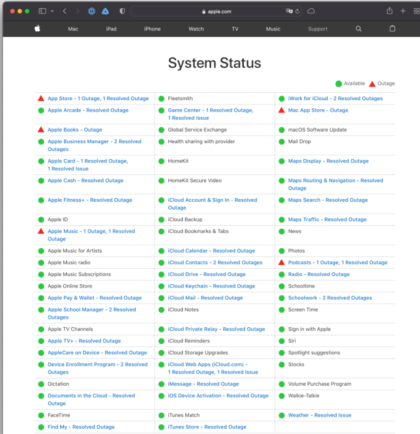Click the green dot beside FaceTime
This screenshot has width=420, height=434.
pyautogui.click(x=41, y=415)
